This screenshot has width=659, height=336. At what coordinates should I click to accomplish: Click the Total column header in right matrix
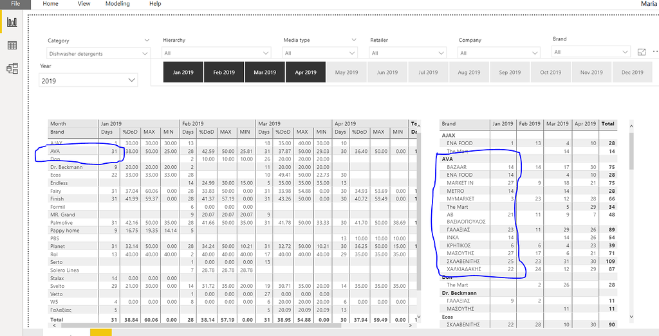(608, 124)
